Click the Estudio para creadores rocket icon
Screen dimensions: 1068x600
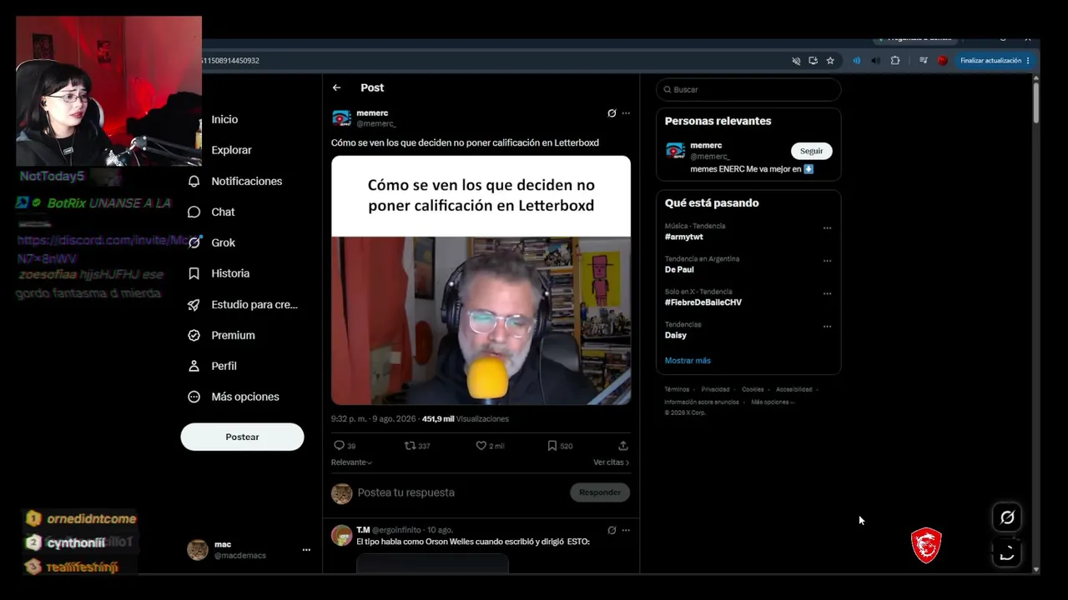coord(194,304)
